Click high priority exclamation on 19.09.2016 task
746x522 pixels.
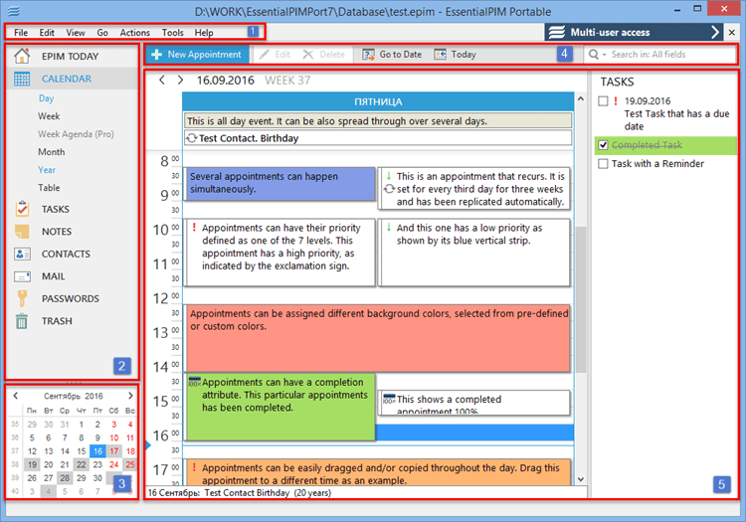616,101
